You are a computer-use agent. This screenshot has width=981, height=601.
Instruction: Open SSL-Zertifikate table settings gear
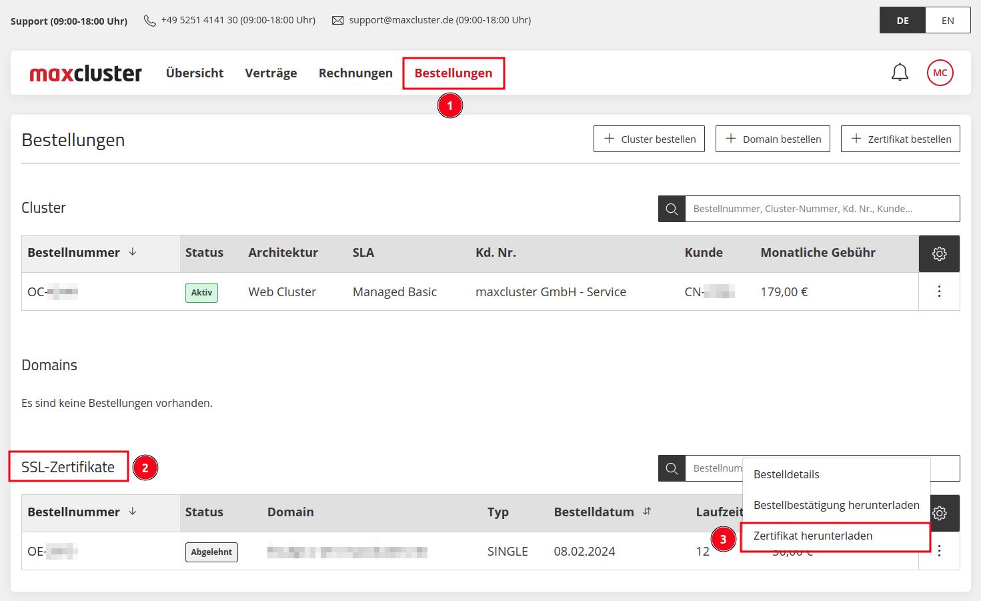pyautogui.click(x=939, y=513)
